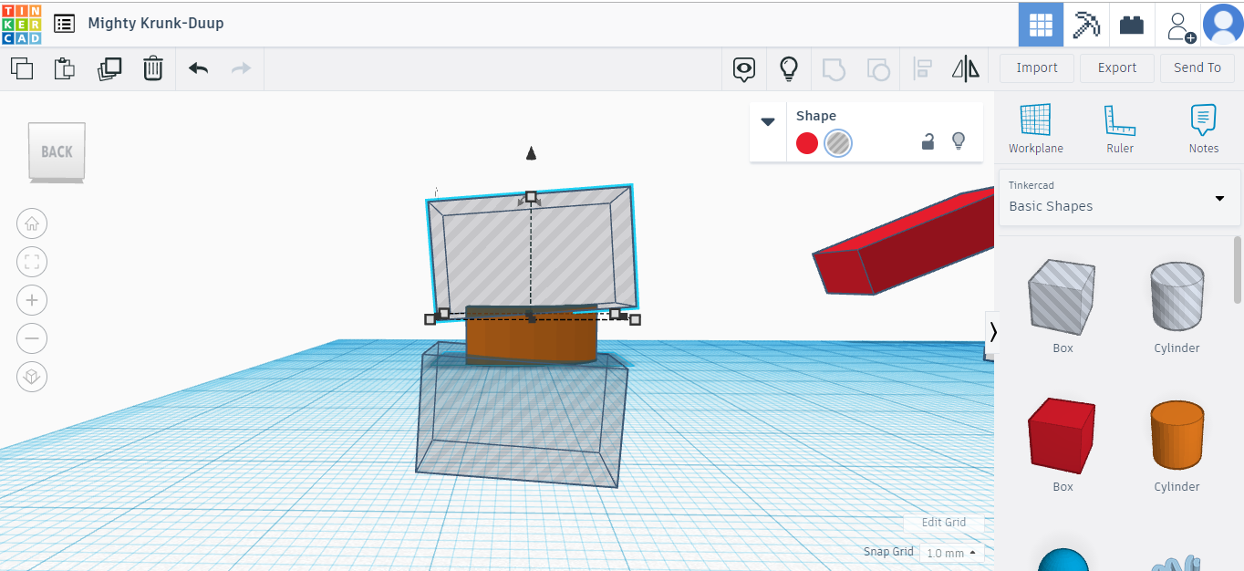Switch to Blocks pickaxe mode
Viewport: 1244px width, 571px height.
point(1086,25)
